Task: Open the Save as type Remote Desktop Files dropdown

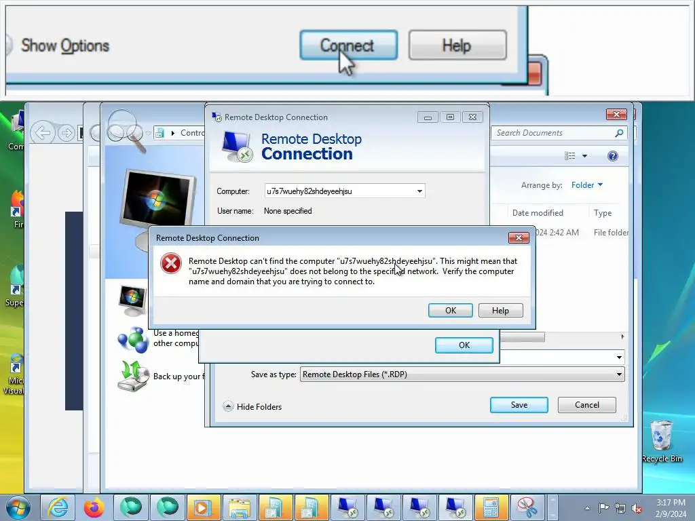Action: point(462,374)
